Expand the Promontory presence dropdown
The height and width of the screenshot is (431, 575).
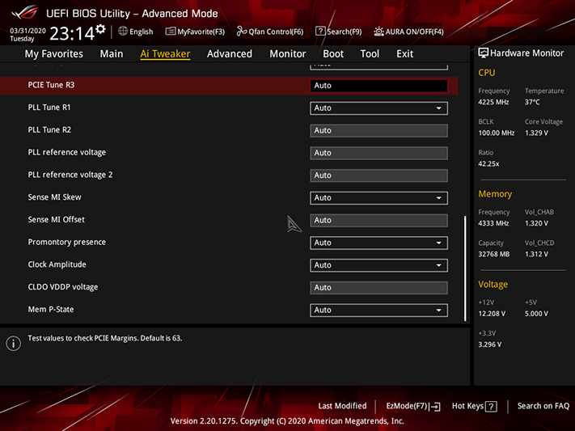[x=378, y=243]
